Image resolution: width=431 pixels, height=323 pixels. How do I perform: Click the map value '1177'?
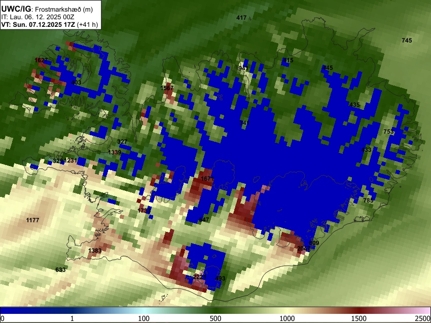tap(32, 220)
